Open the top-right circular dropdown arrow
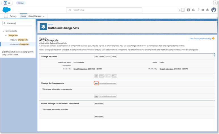This screenshot has width=219, height=134. [x=215, y=3]
